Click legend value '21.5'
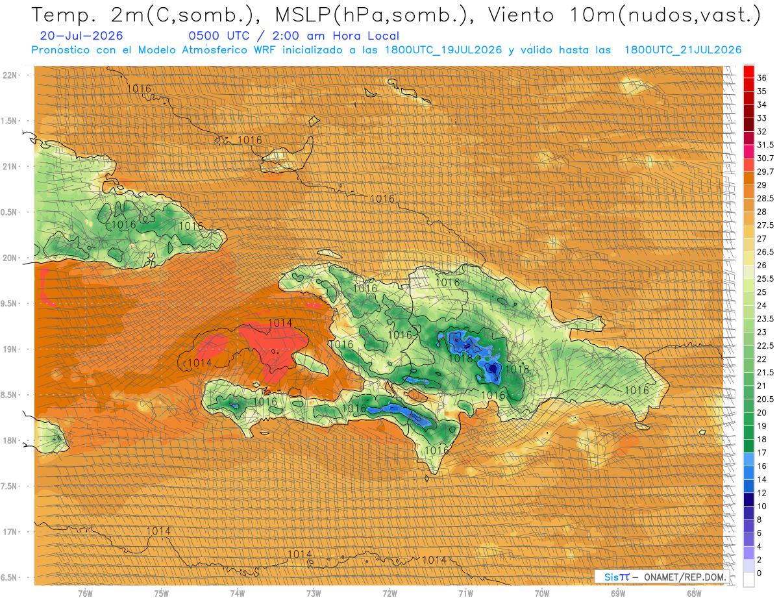 765,372
